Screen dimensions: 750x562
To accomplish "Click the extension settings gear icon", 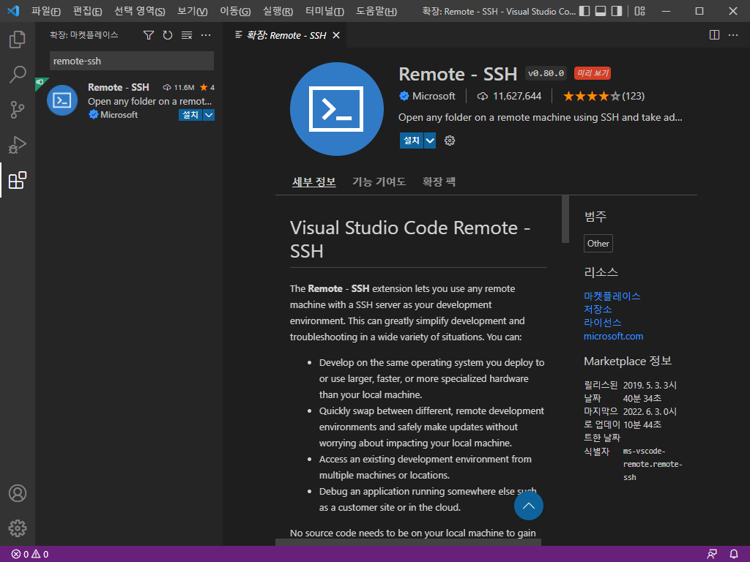I will point(450,140).
